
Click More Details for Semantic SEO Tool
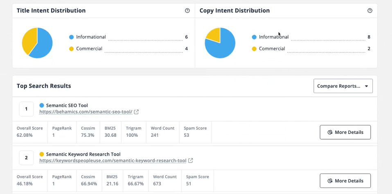coord(345,132)
